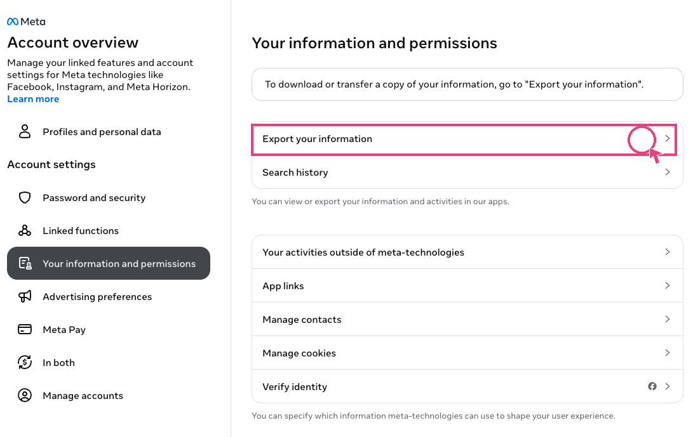The image size is (693, 437).
Task: Click the document lock icon for information and permissions
Action: pyautogui.click(x=25, y=263)
